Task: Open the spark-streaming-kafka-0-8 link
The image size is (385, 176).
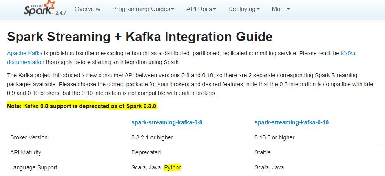Action: pos(167,122)
